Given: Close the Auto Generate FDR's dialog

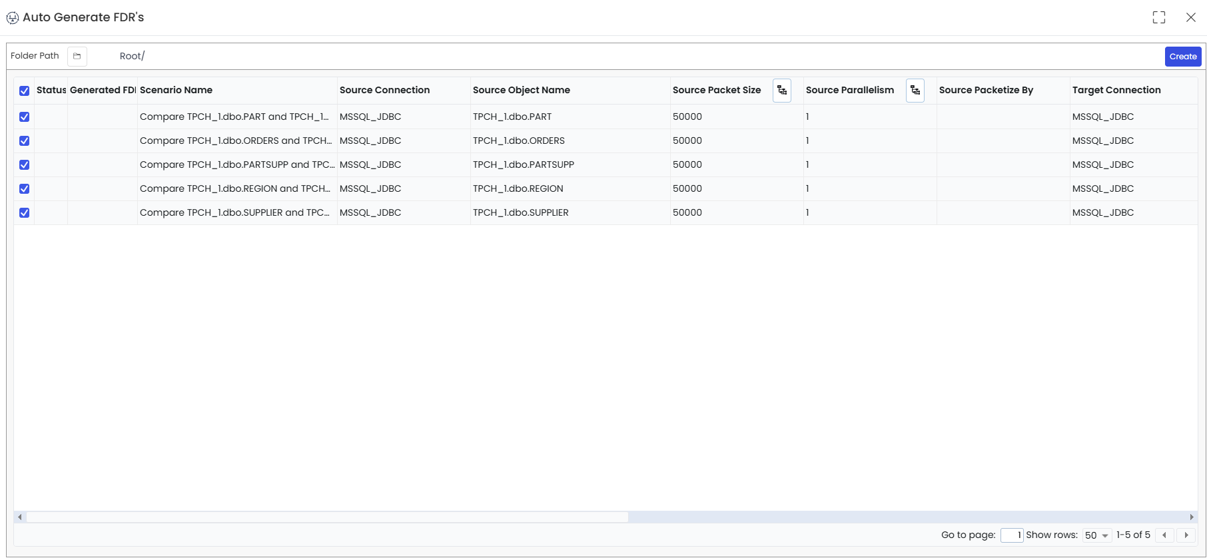Looking at the screenshot, I should point(1191,17).
